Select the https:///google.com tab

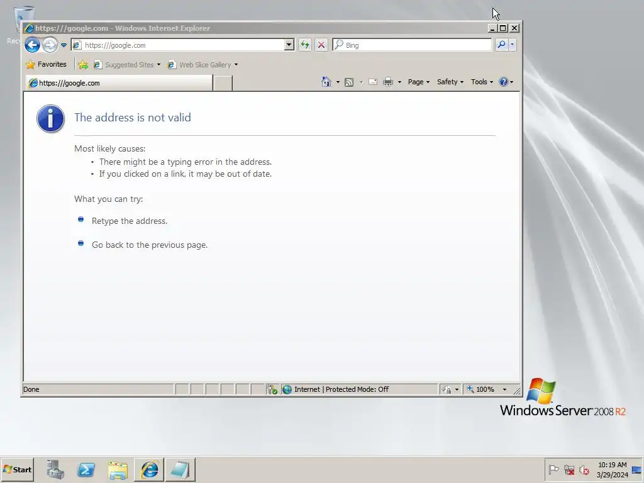[119, 83]
